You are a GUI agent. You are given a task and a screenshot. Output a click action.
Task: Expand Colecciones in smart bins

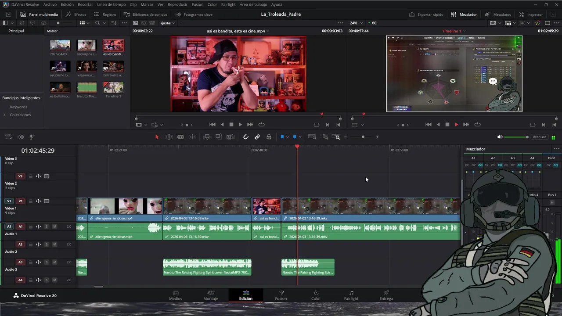coord(4,115)
